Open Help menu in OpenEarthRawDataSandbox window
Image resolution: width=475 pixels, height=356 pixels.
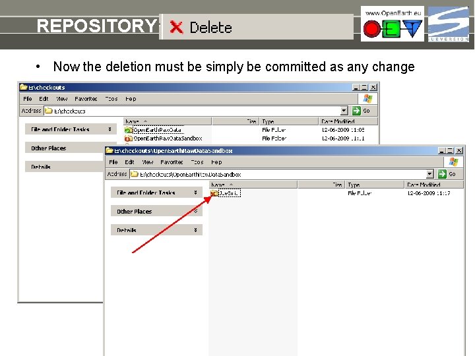216,162
